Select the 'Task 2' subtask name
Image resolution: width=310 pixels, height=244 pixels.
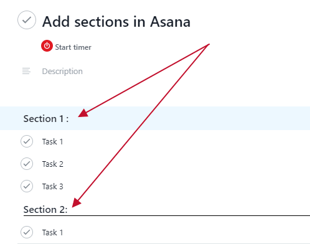click(x=53, y=164)
